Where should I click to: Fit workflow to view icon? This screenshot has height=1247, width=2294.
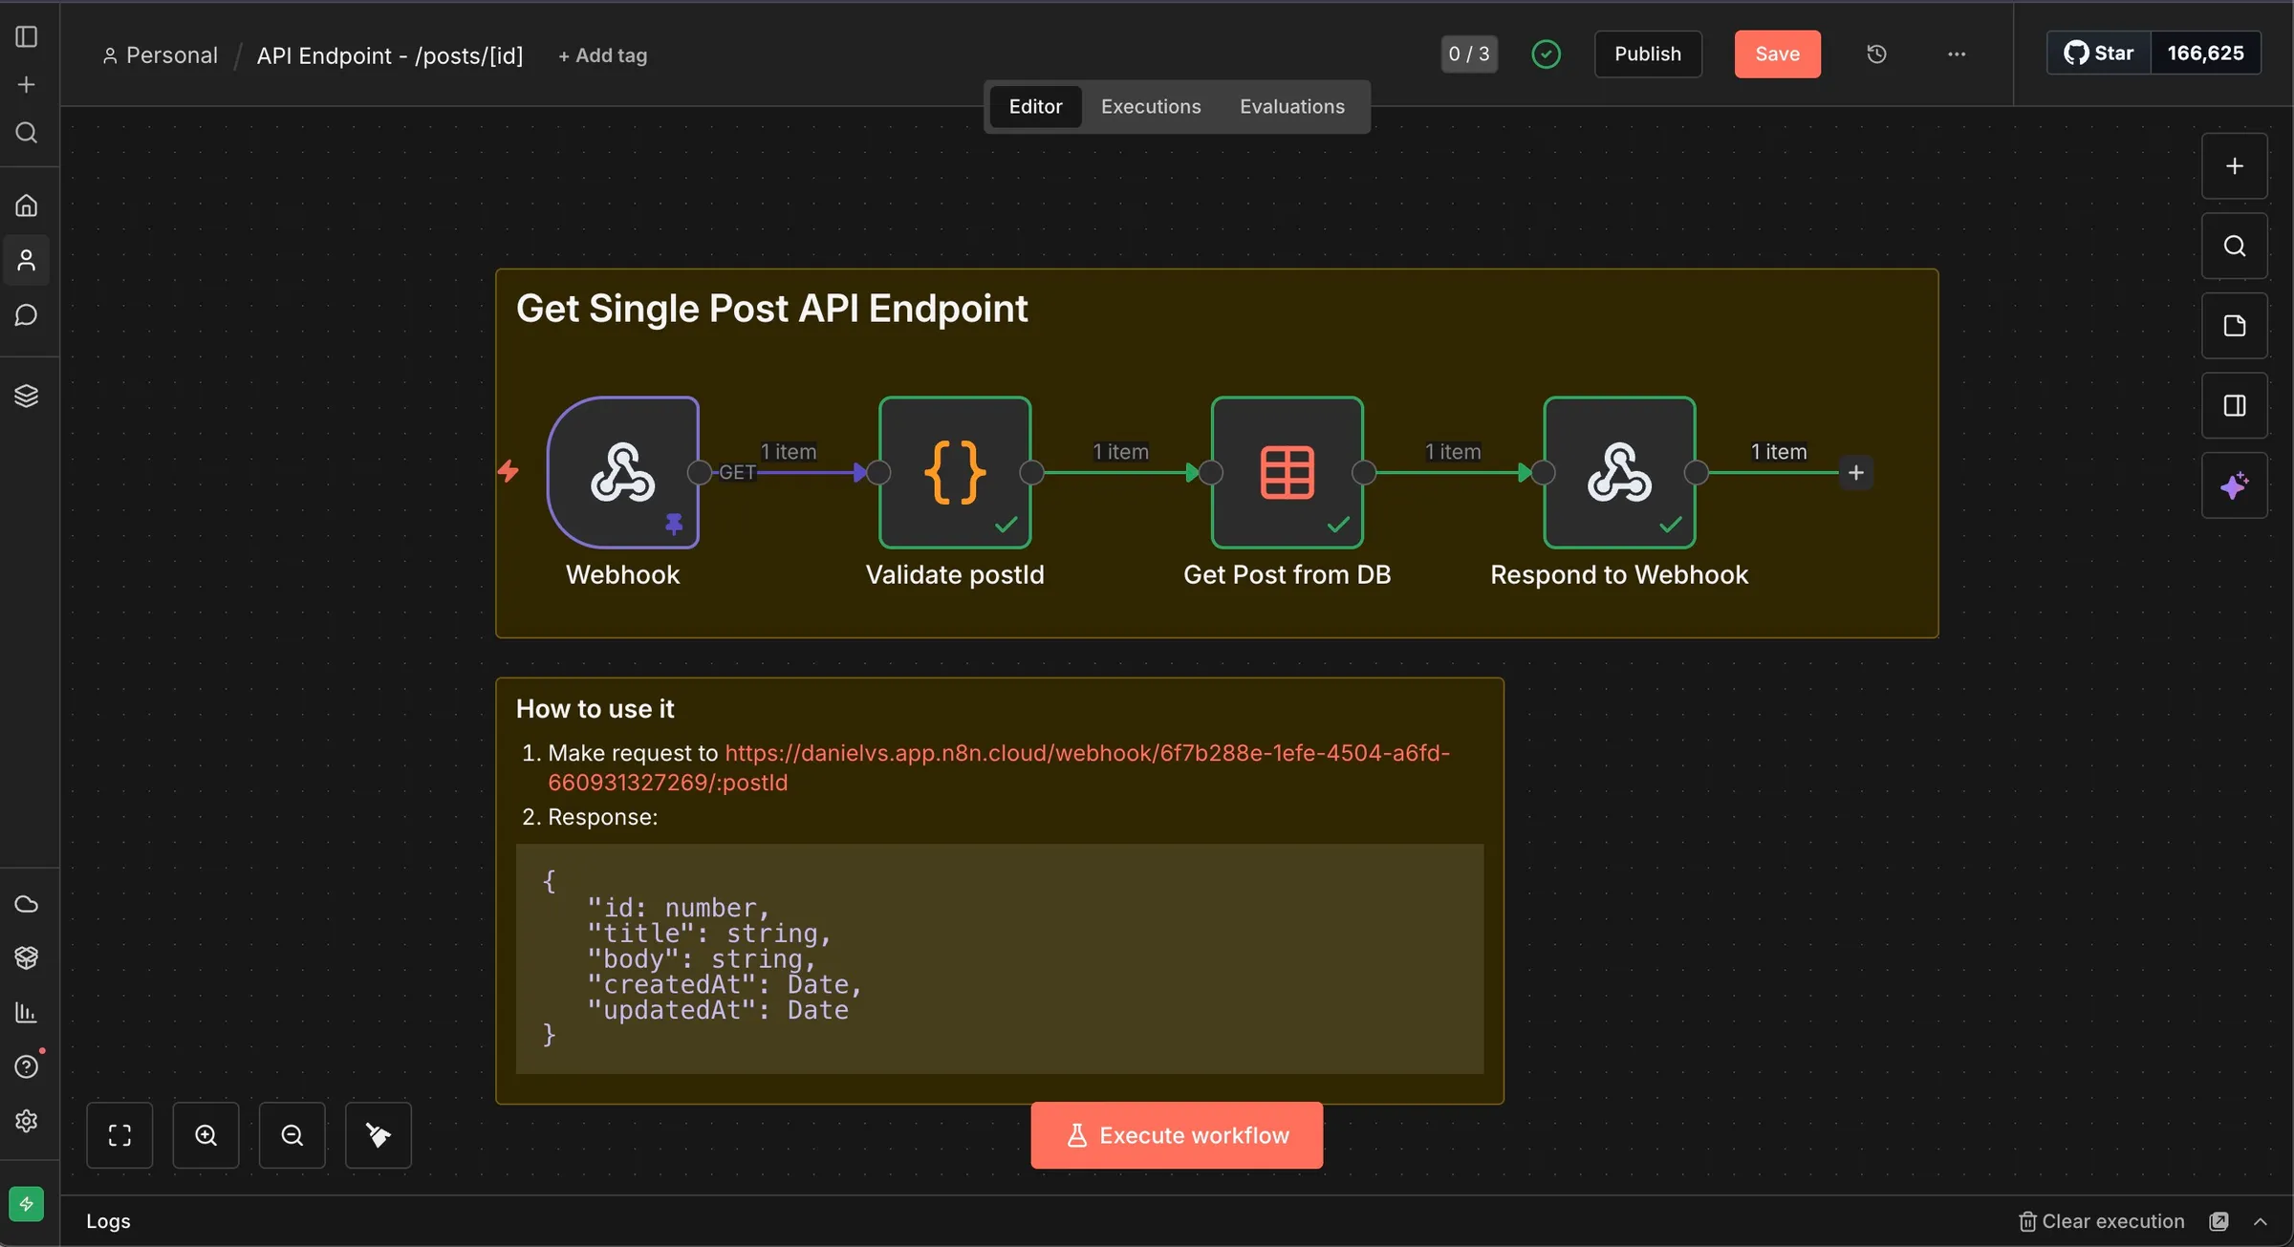[x=119, y=1135]
